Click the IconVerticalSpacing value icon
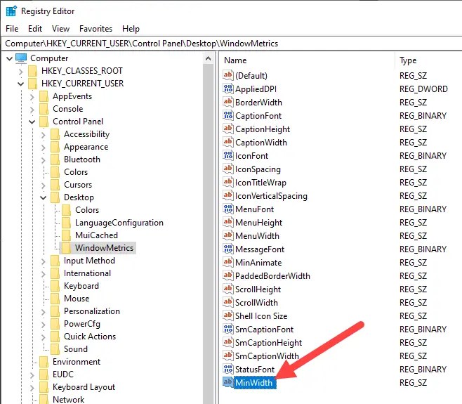 point(228,195)
